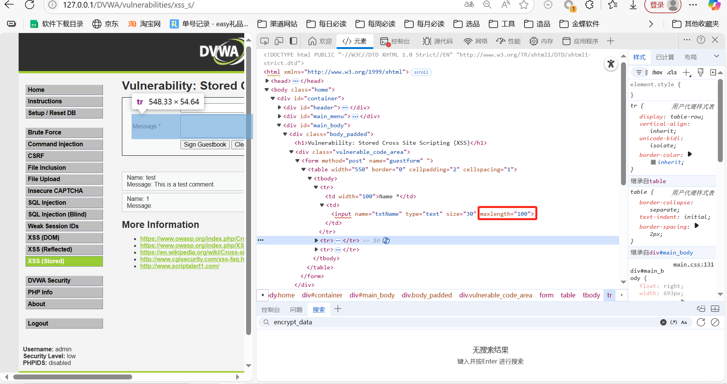Select tbody in the breadcrumb bar
This screenshot has height=384, width=727.
[591, 295]
